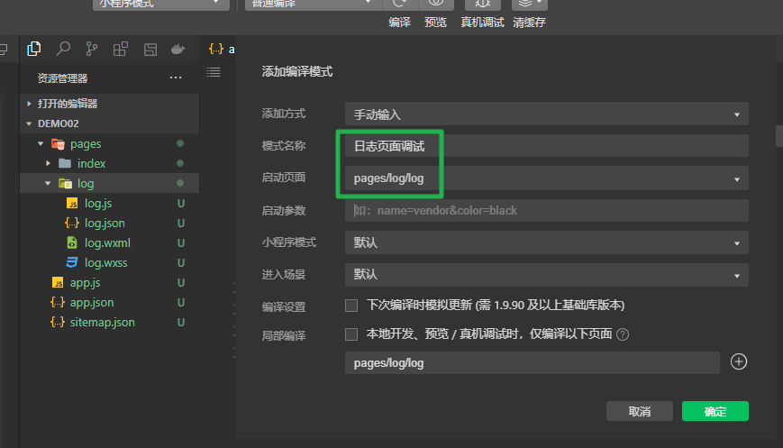Open the save-layout panel icon

pyautogui.click(x=150, y=49)
